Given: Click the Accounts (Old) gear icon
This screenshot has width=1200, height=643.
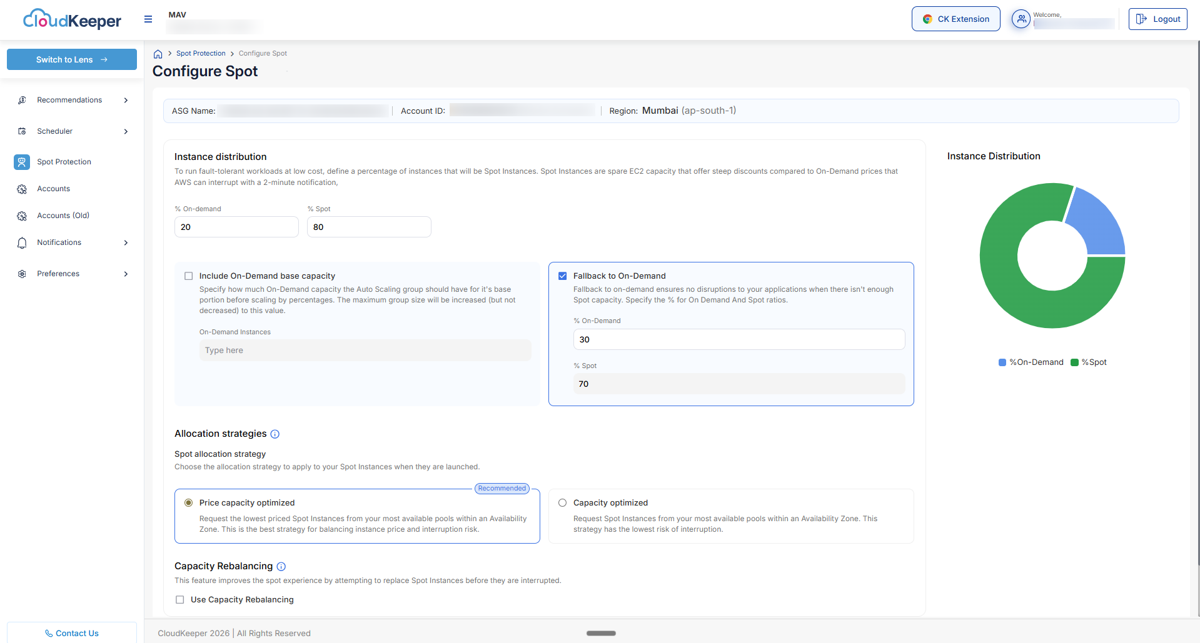Looking at the screenshot, I should (22, 216).
